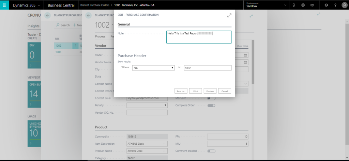Click the FFA field showing 10
Screen dimensions: 349x161
(x=227, y=136)
